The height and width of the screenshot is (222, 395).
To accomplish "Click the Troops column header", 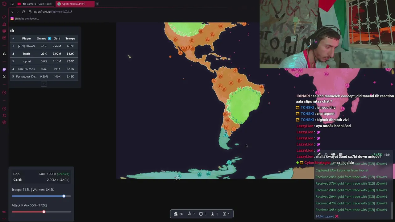I will coord(70,39).
